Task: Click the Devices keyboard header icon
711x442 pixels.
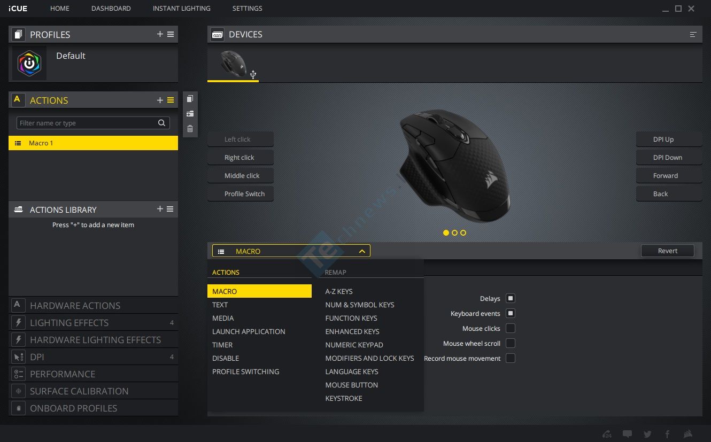Action: point(218,34)
